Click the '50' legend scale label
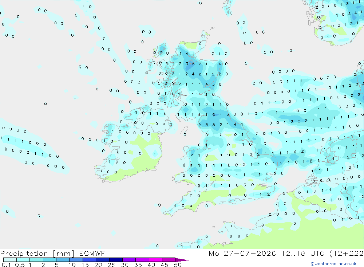This screenshot has height=267, width=364. point(178,265)
